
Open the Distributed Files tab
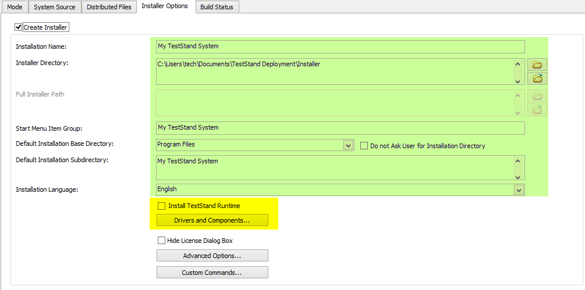coord(109,7)
